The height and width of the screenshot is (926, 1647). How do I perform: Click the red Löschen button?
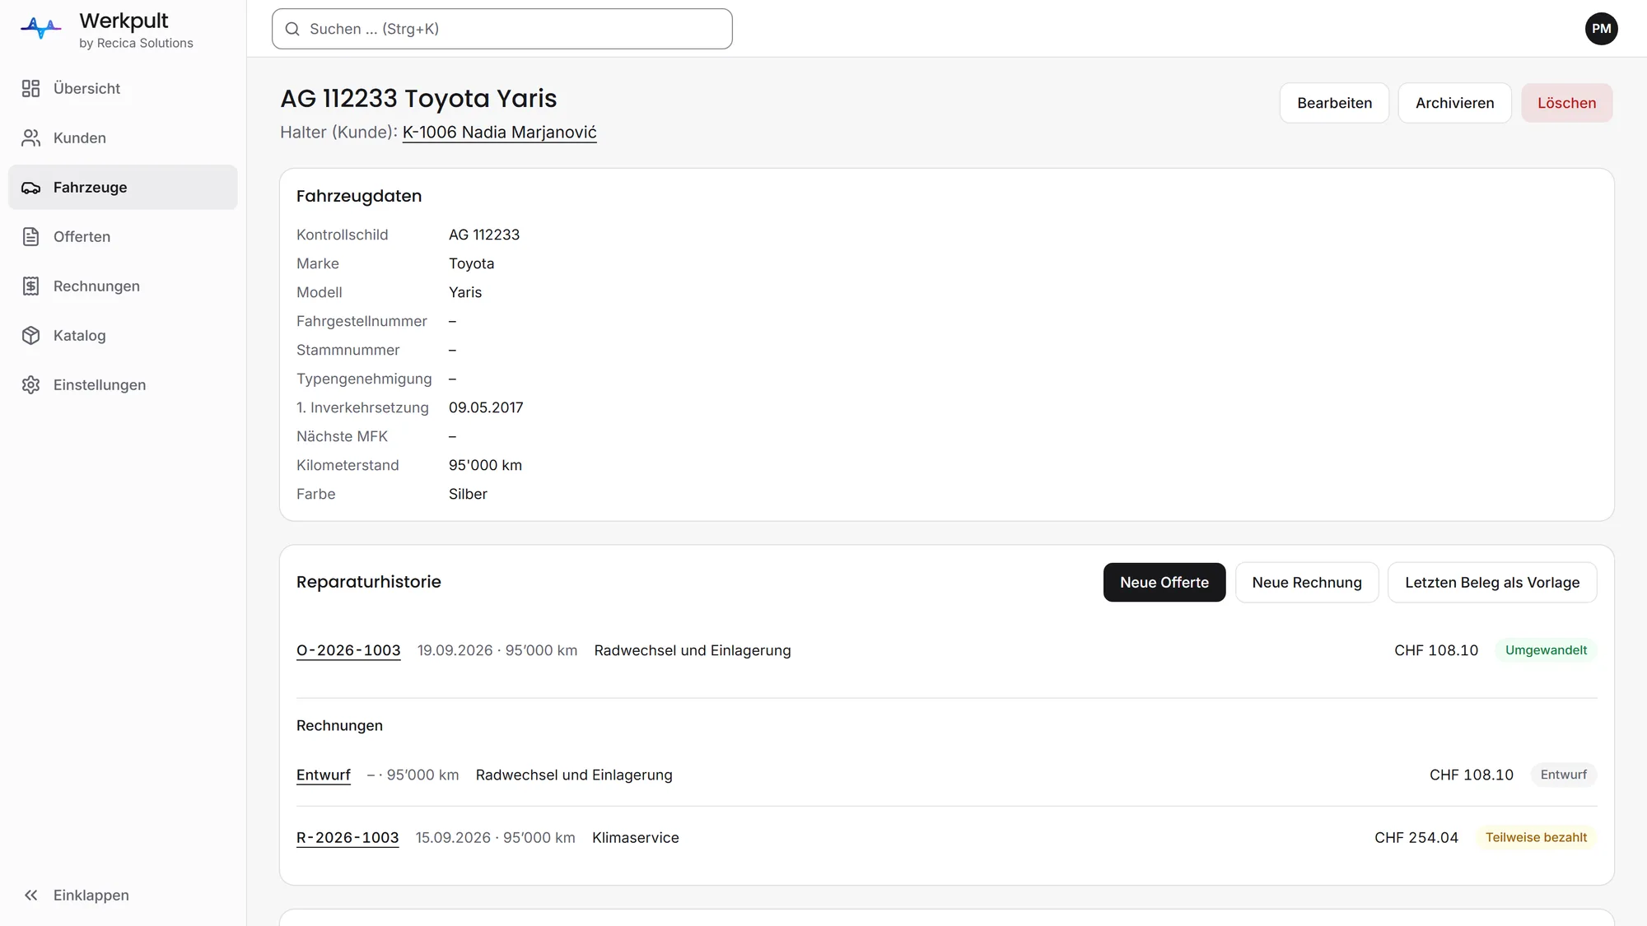click(1566, 103)
